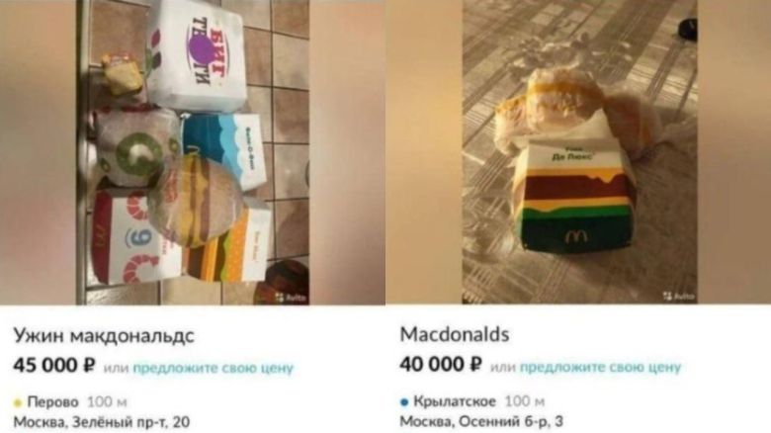771x433 pixels.
Task: Open the listing photo with several McDonald's boxes
Action: 193,152
